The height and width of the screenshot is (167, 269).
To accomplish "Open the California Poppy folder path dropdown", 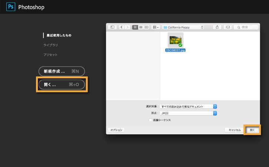I will click(x=183, y=27).
